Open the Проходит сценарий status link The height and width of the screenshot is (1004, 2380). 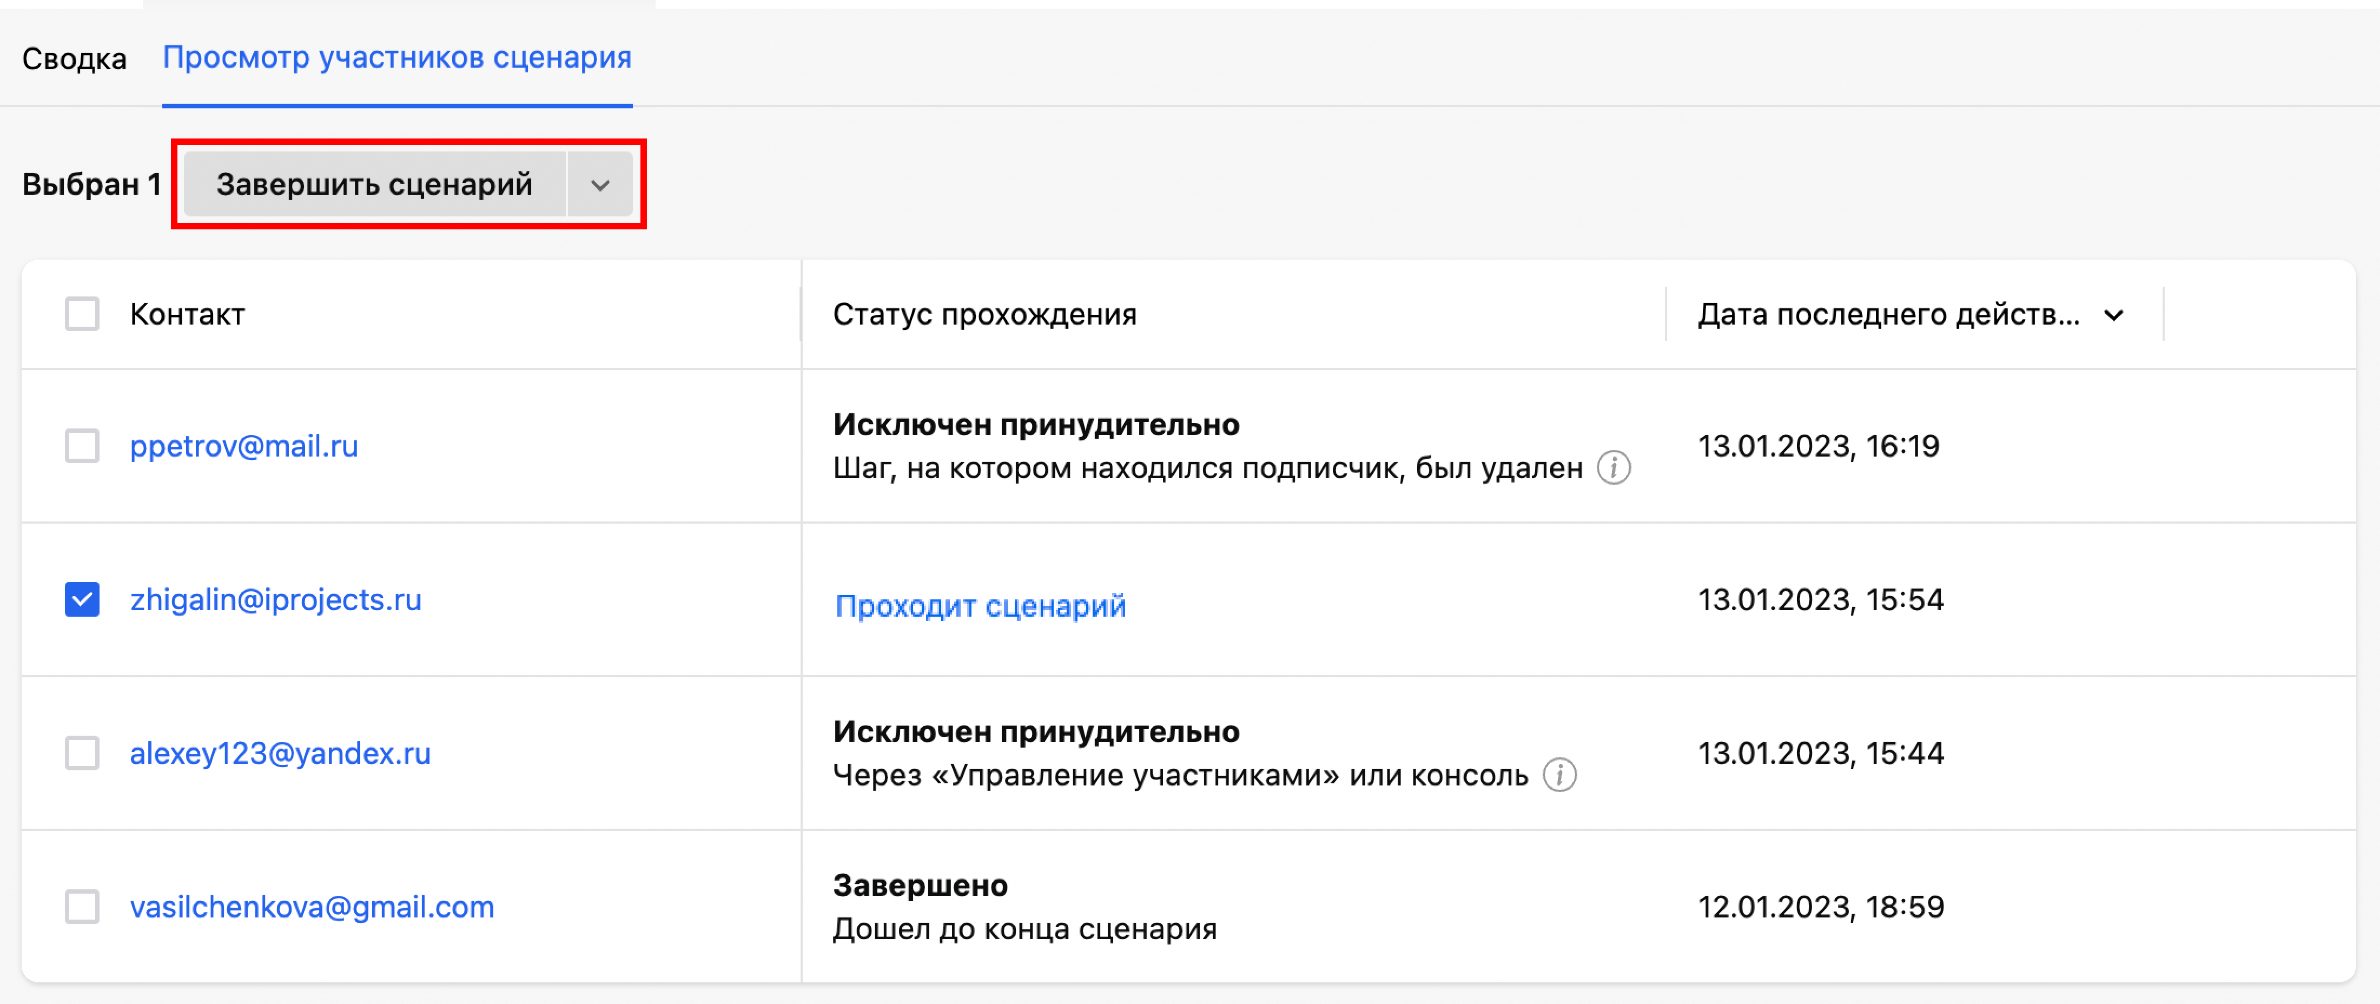[x=980, y=605]
